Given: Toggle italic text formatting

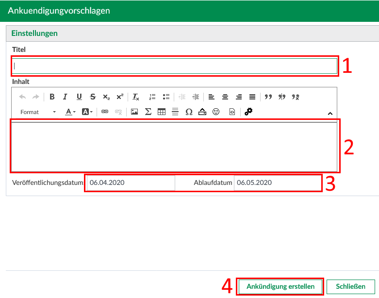Looking at the screenshot, I should 65,97.
